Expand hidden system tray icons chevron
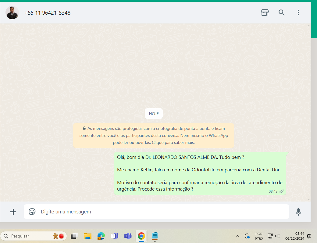The height and width of the screenshot is (243, 317). point(237,236)
